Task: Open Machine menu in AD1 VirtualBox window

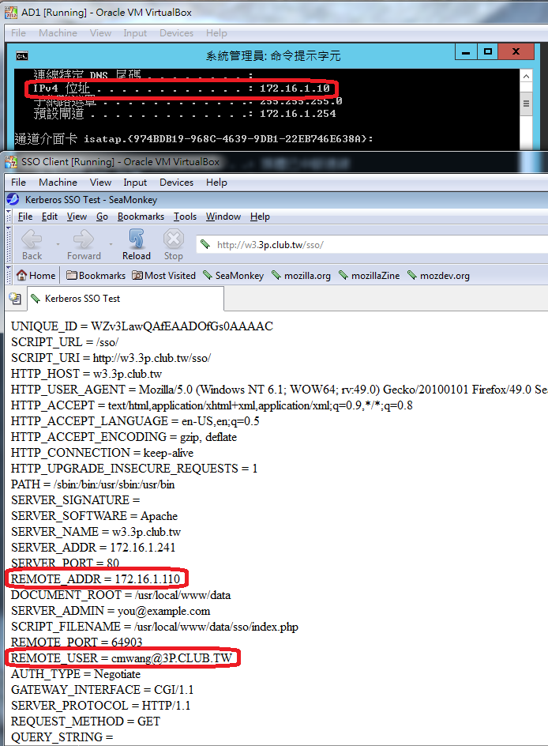Action: [x=58, y=33]
